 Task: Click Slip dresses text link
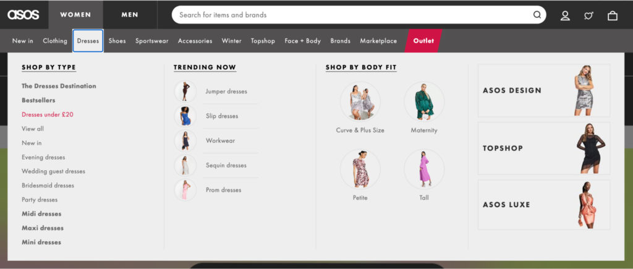coord(222,116)
